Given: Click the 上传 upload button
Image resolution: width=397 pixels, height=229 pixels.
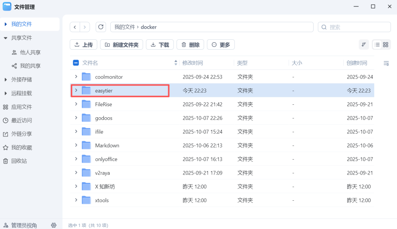Looking at the screenshot, I should tap(83, 44).
